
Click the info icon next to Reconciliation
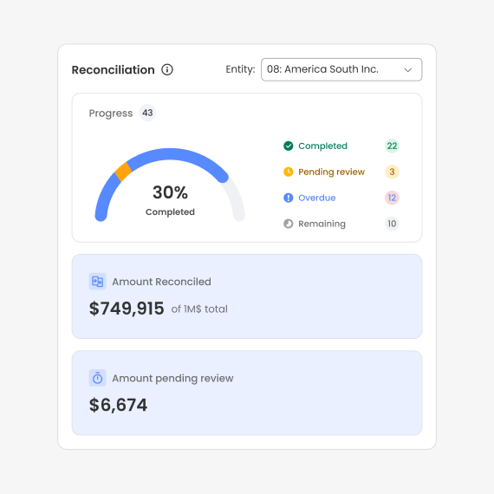(167, 69)
